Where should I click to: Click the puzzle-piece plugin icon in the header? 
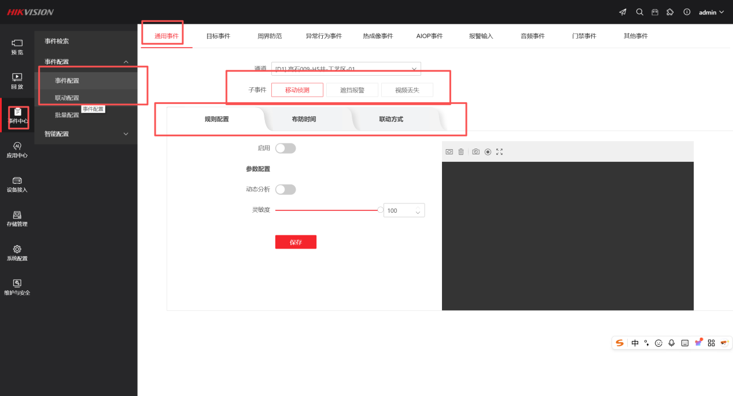coord(670,12)
